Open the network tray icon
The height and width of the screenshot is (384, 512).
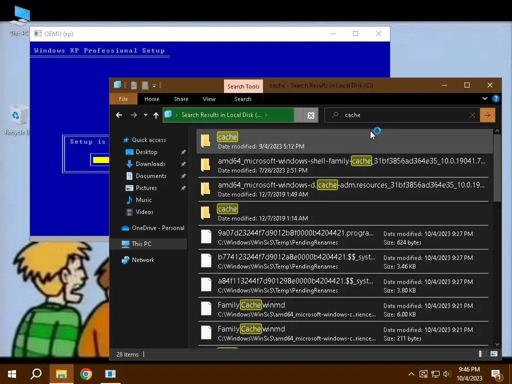[x=435, y=374]
